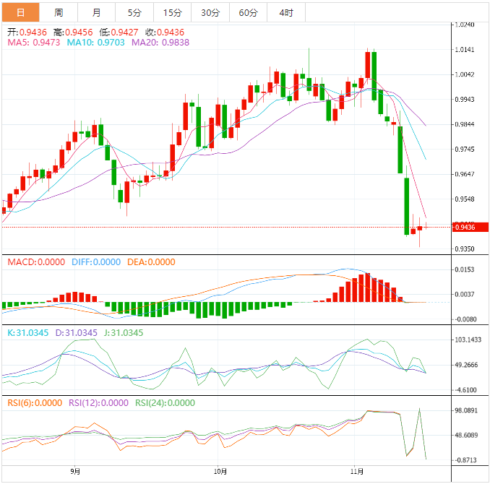This screenshot has width=490, height=484.
Task: Click the 9月 date axis label
Action: click(75, 471)
